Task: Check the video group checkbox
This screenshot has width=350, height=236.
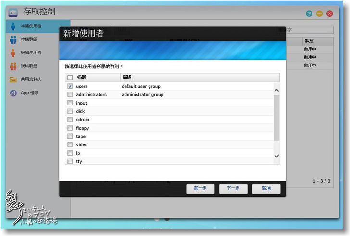Action: (70, 144)
